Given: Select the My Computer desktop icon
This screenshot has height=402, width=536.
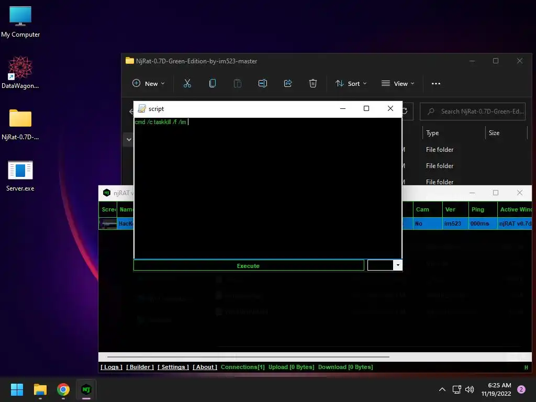Looking at the screenshot, I should (20, 22).
